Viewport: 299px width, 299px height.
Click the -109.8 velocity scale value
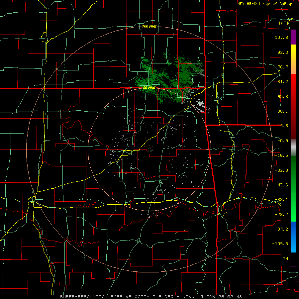pyautogui.click(x=280, y=244)
